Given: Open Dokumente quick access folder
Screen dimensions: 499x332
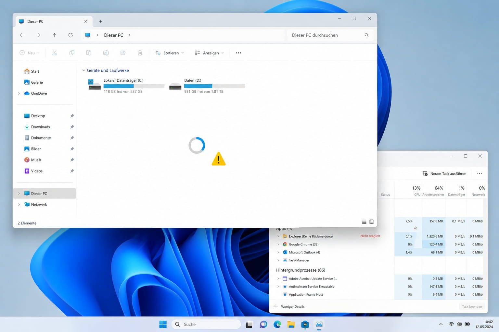Looking at the screenshot, I should pos(37,138).
